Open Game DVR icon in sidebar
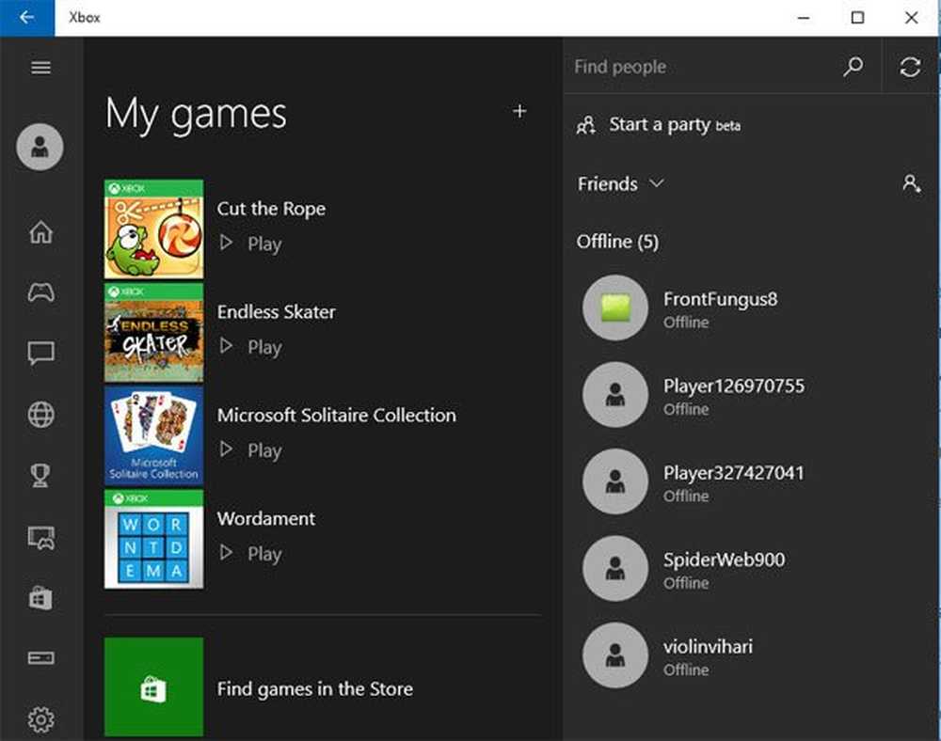Screen dimensions: 941x741 point(40,537)
